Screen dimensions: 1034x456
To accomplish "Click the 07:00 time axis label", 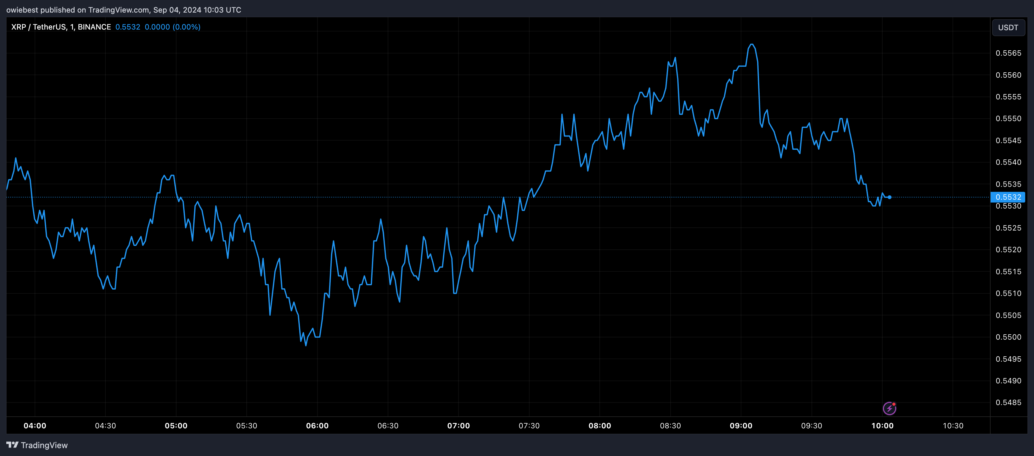I will [x=459, y=426].
